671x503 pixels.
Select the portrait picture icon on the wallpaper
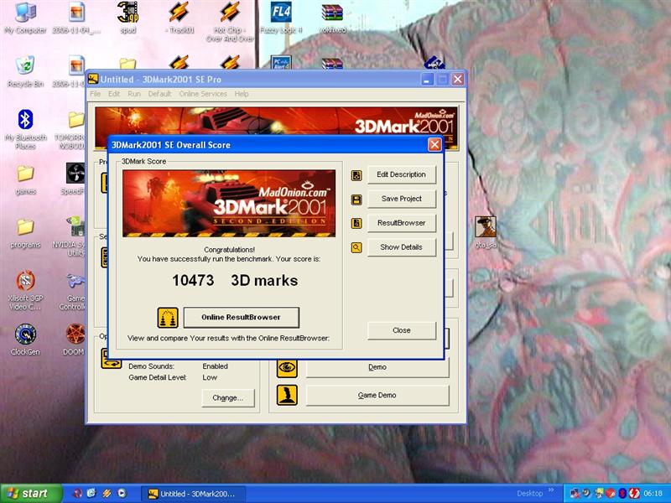tap(486, 233)
